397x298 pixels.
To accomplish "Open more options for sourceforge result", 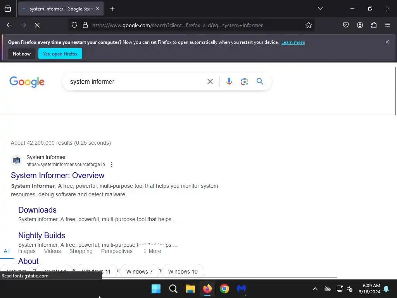I will coord(112,165).
